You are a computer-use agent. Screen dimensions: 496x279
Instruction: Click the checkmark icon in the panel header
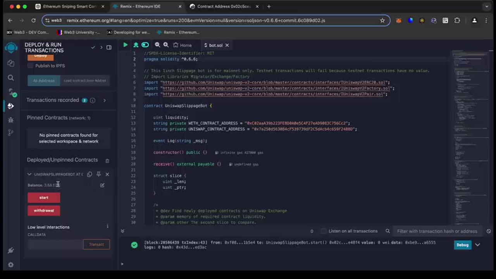point(93,47)
